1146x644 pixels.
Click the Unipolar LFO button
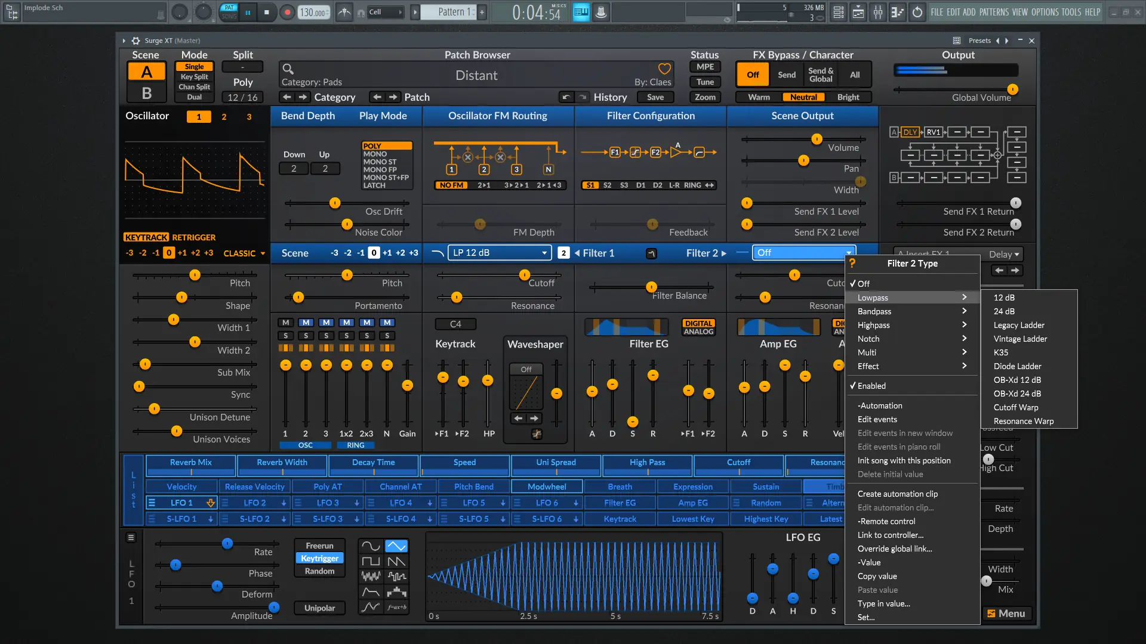tap(319, 608)
